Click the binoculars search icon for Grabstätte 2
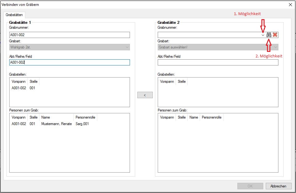 [269, 35]
